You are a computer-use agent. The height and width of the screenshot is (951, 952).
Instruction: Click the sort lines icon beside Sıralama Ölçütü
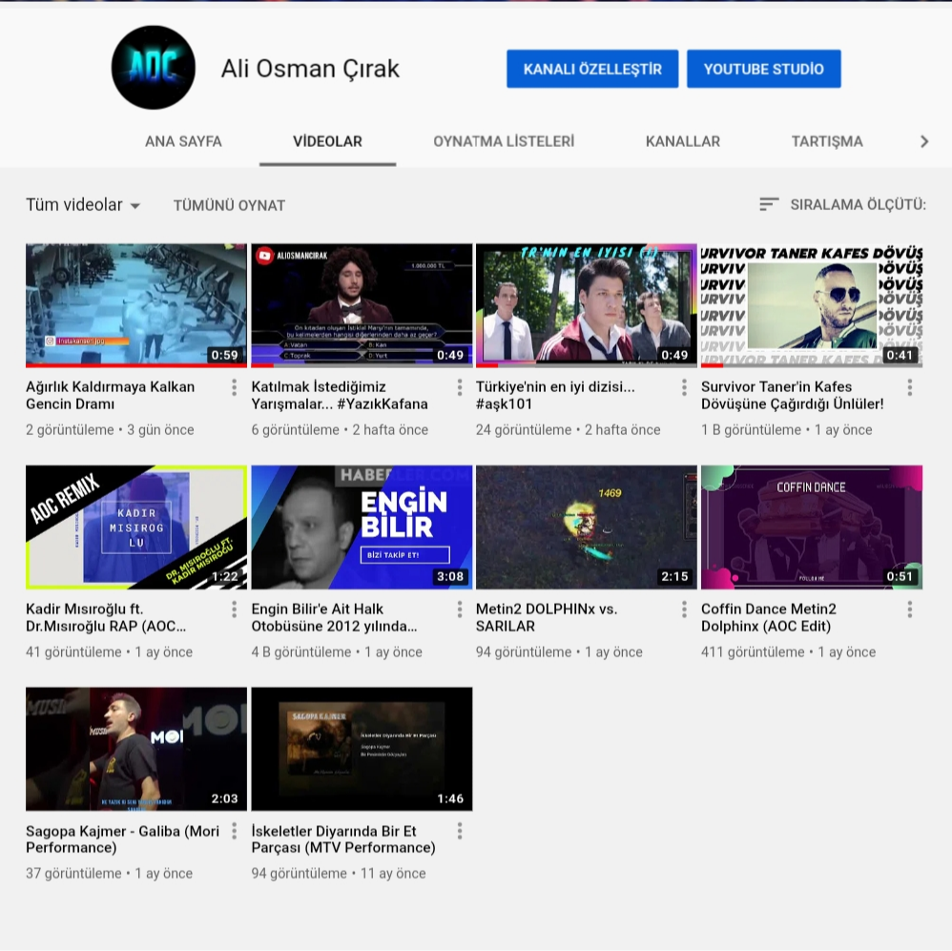pos(769,205)
